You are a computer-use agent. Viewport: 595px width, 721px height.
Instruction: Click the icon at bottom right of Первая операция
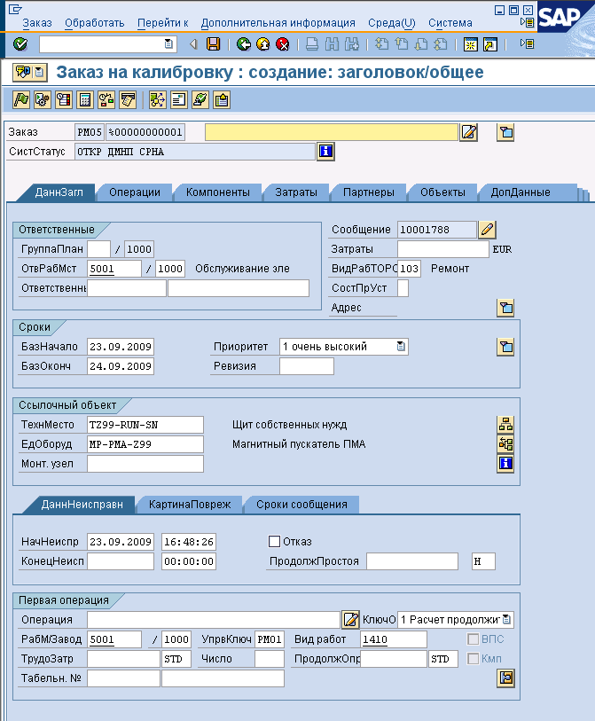[x=505, y=678]
